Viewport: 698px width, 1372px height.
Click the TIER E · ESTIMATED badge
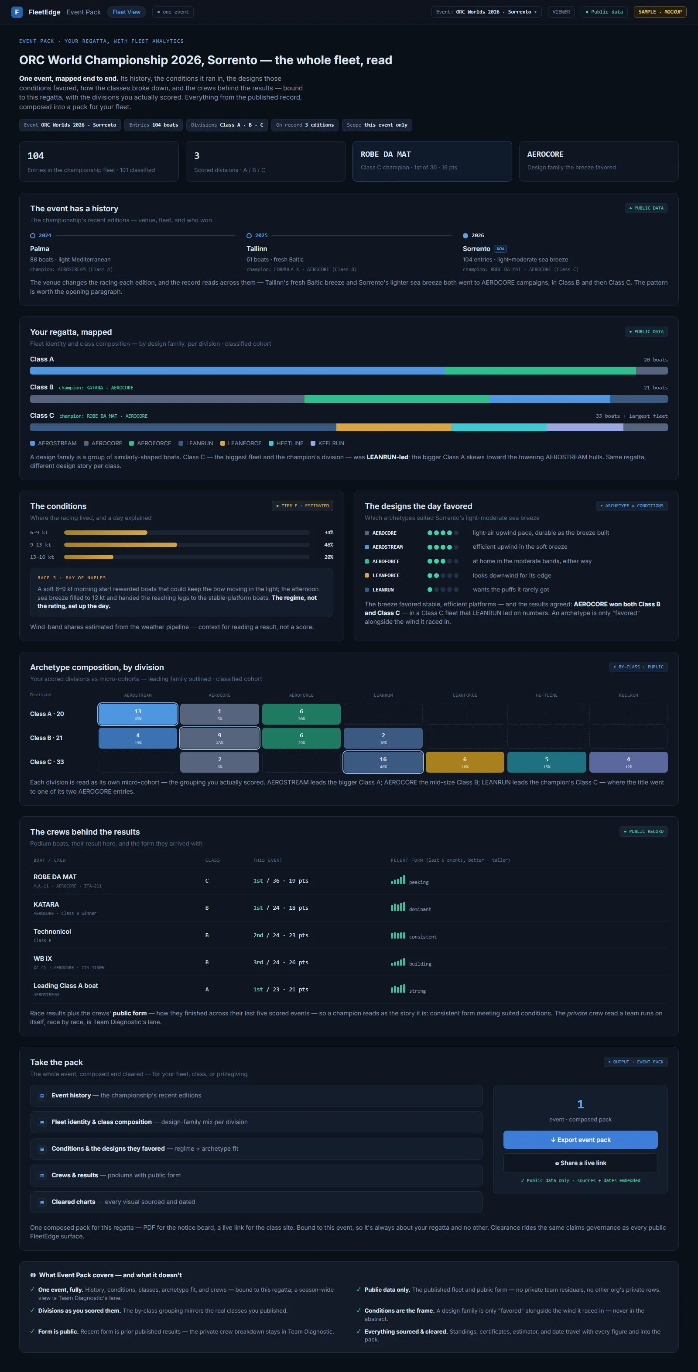pos(302,506)
